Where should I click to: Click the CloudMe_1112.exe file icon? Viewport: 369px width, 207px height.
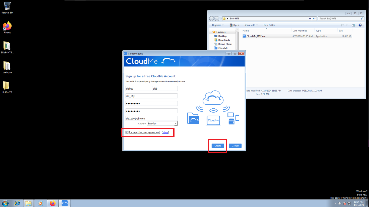point(244,36)
